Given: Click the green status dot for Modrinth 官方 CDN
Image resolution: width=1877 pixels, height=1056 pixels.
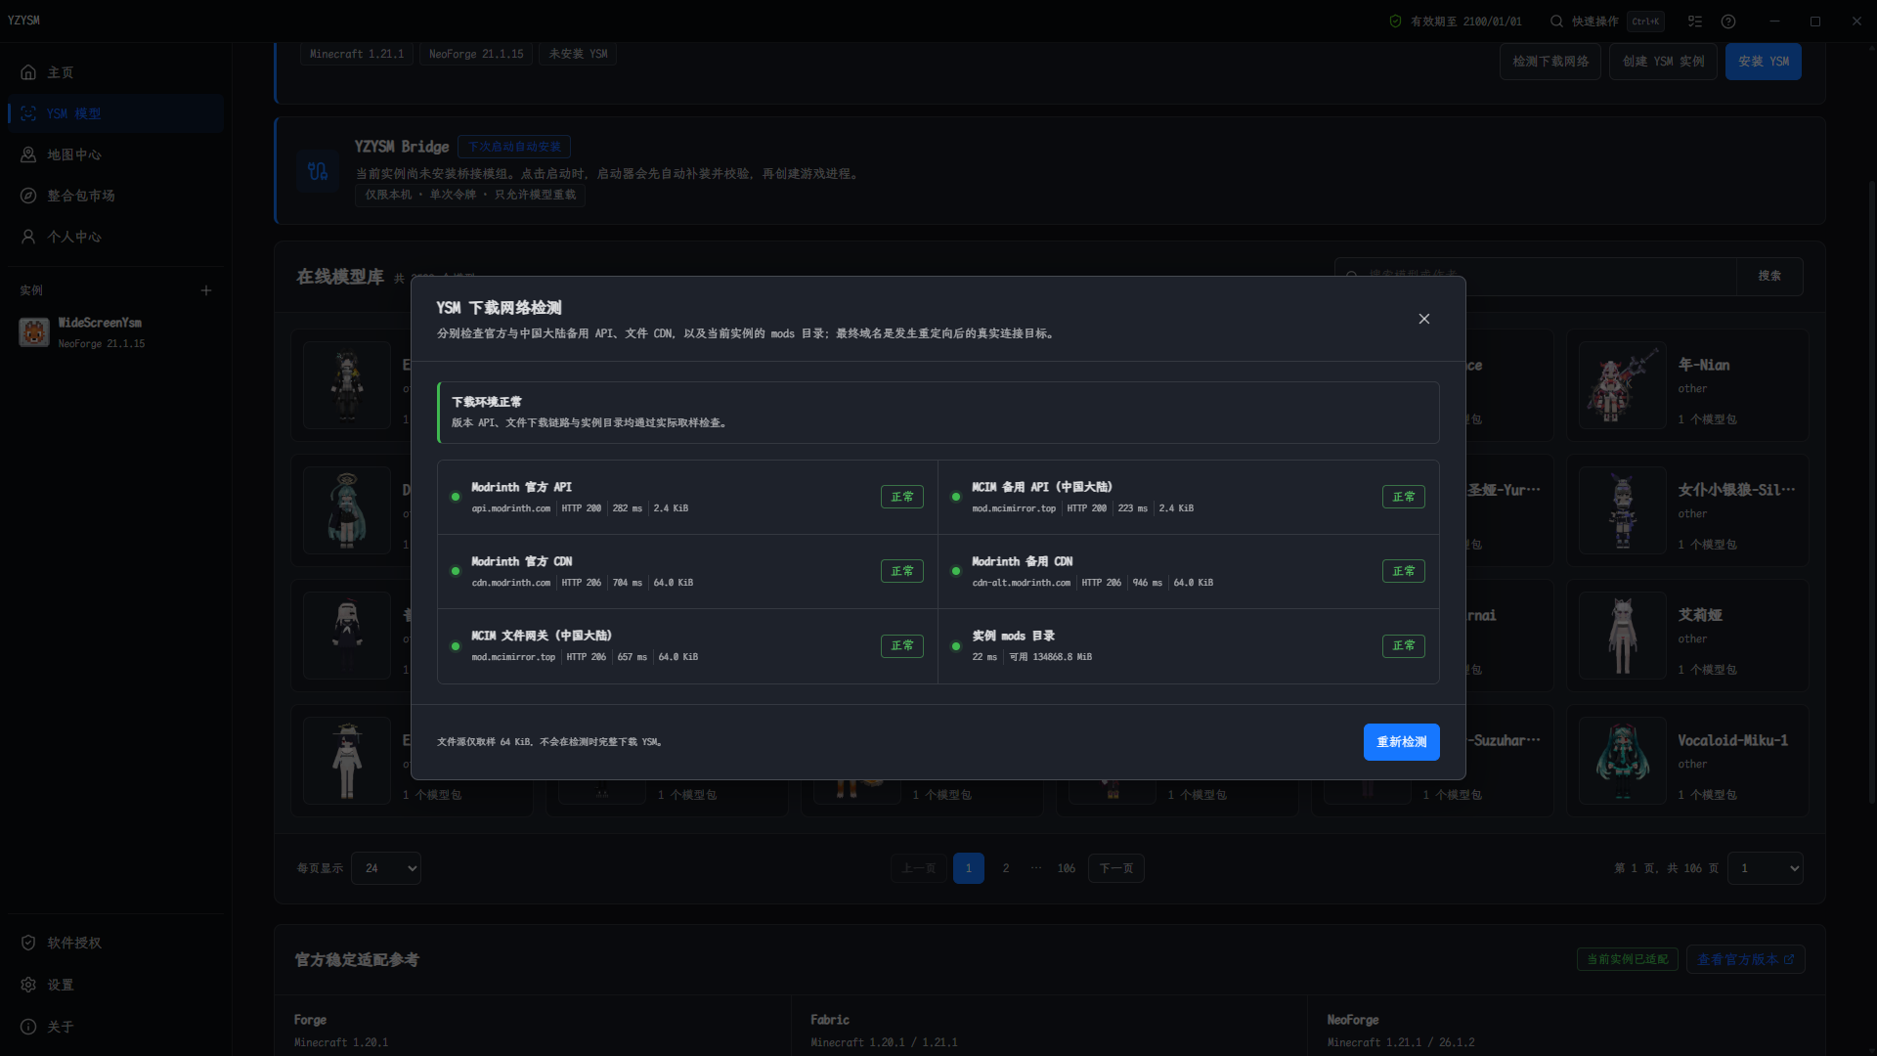Looking at the screenshot, I should click(x=456, y=571).
